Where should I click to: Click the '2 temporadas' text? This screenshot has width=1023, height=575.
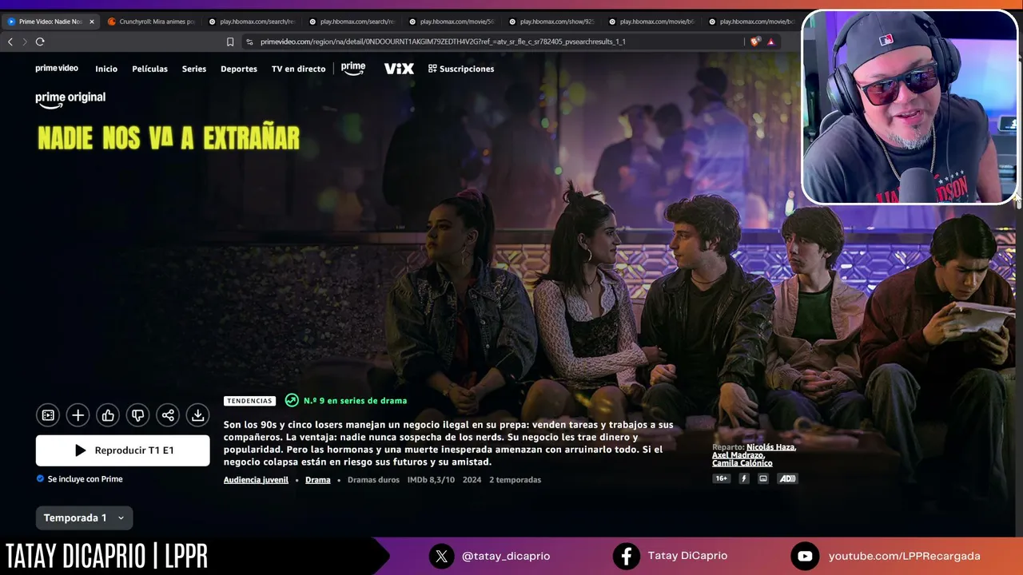(x=515, y=480)
